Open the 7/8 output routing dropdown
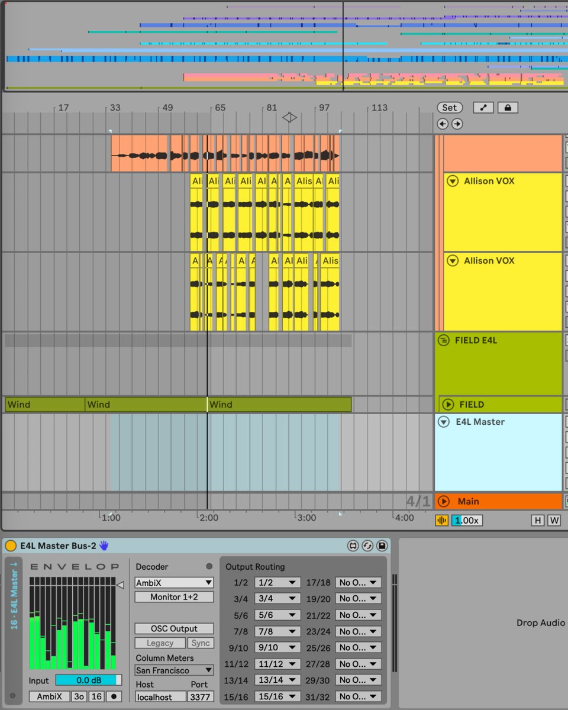 tap(277, 631)
